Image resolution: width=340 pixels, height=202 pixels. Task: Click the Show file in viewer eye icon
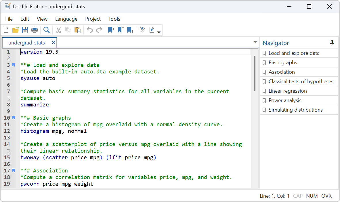click(x=142, y=30)
